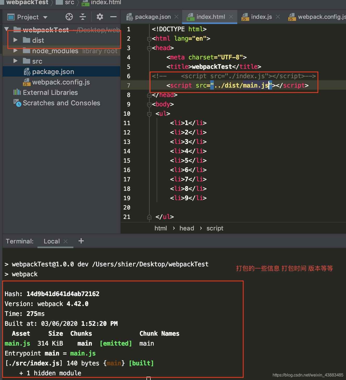Click the index.html tab file icon
346x380 pixels.
click(x=191, y=17)
